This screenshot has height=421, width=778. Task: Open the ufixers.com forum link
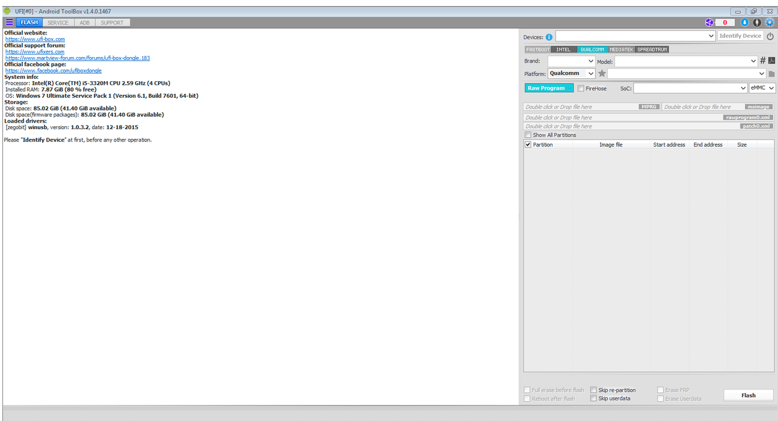35,52
